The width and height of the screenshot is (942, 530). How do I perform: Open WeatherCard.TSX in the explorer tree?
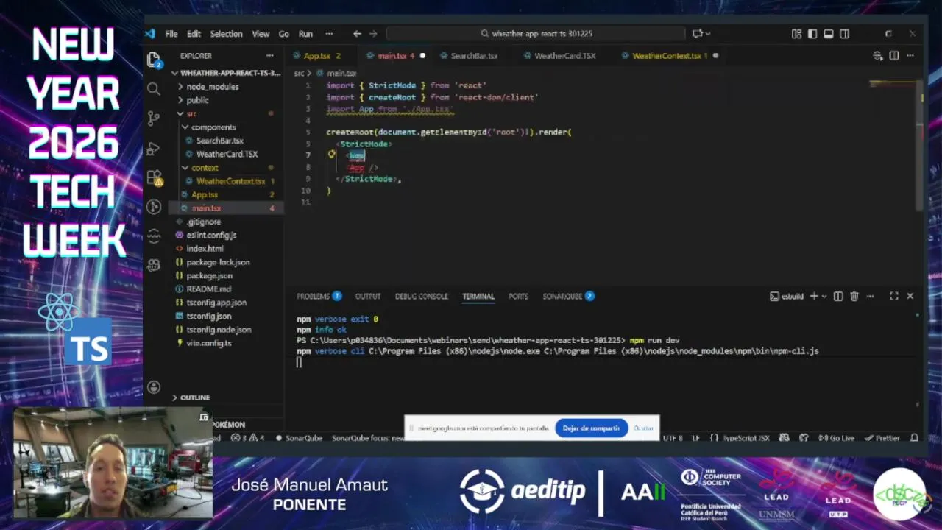227,155
